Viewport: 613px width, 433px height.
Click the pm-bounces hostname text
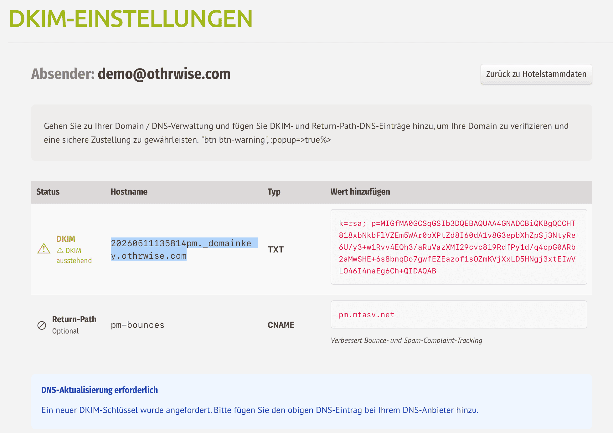click(137, 325)
